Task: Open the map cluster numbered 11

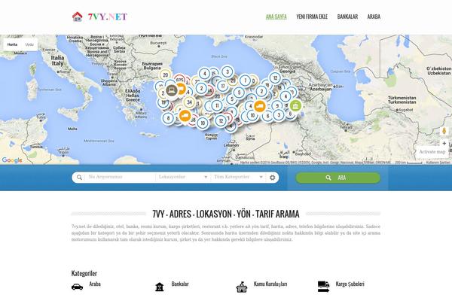Action: tap(217, 105)
